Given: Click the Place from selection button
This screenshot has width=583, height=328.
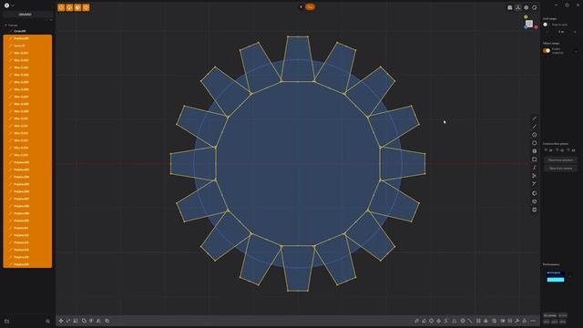Looking at the screenshot, I should coord(560,160).
